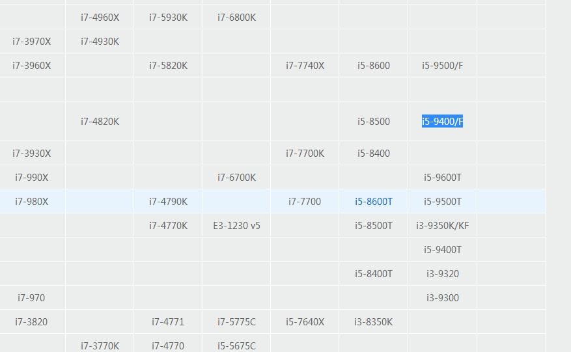Select the i5-9500/F entry
This screenshot has width=571, height=352.
coord(442,66)
